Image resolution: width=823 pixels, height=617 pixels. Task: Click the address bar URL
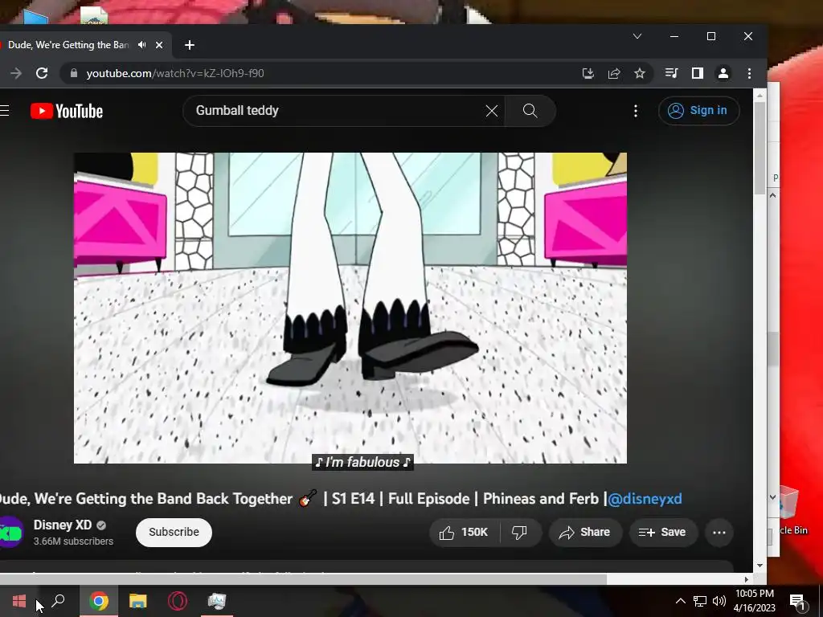[x=175, y=73]
